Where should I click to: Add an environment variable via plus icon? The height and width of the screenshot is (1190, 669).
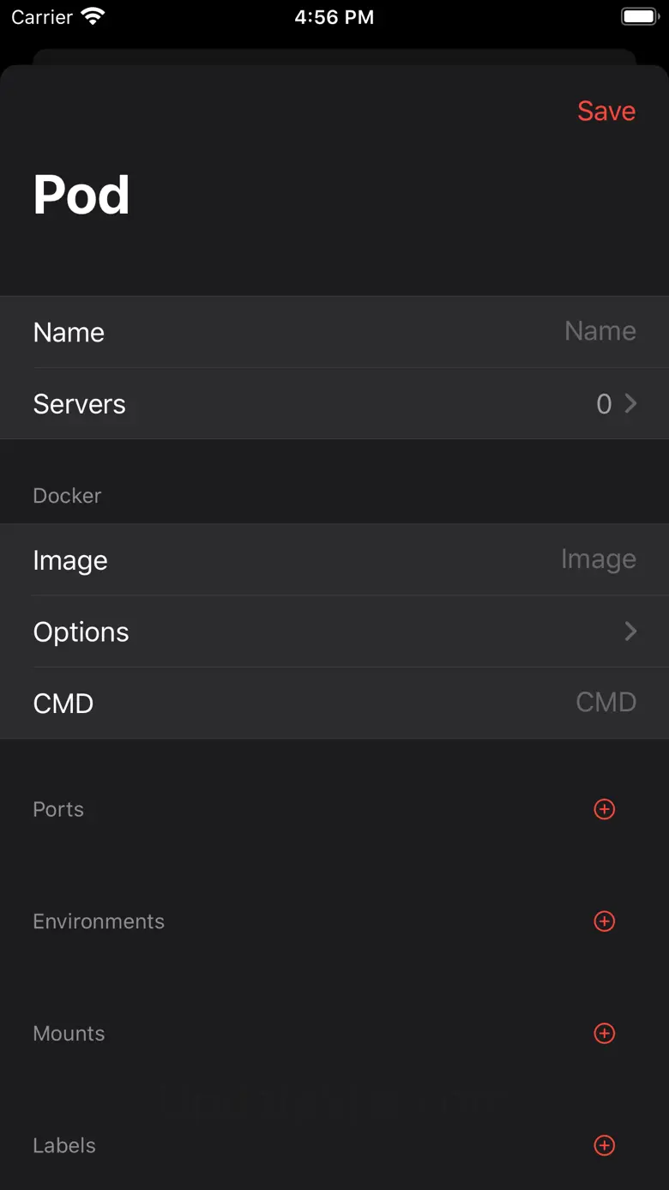click(x=605, y=921)
